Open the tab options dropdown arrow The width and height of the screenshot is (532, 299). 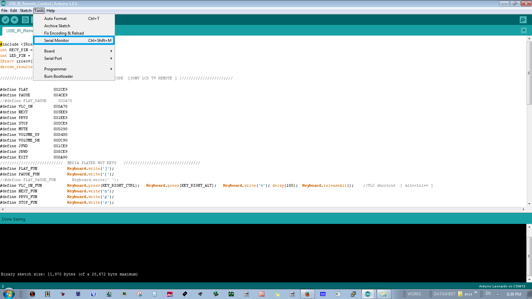524,31
